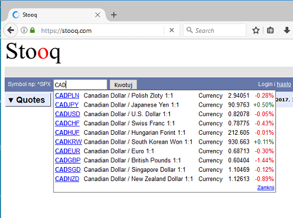Open the CADEUR symbol link

point(67,151)
